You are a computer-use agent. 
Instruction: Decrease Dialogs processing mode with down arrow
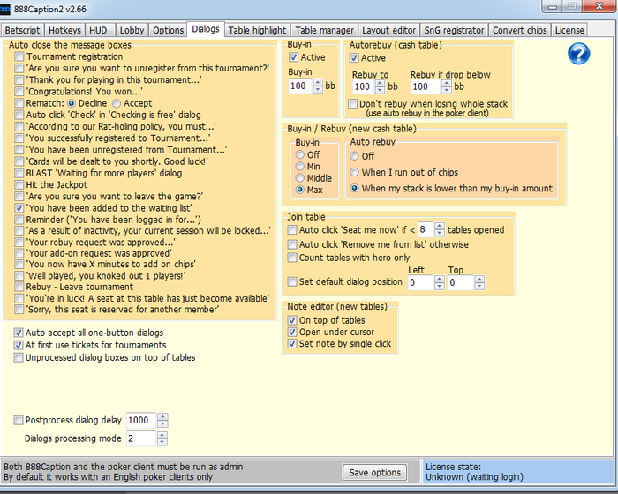(x=162, y=442)
